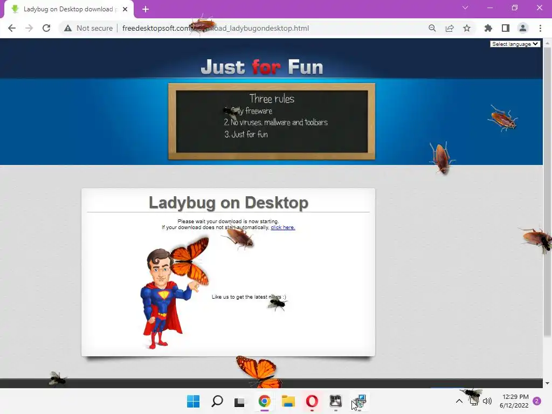552x414 pixels.
Task: Open Task View on the taskbar
Action: pyautogui.click(x=239, y=401)
